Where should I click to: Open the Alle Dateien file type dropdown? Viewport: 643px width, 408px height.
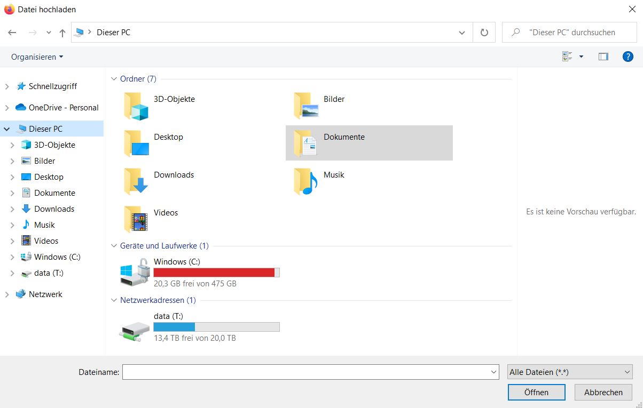pyautogui.click(x=569, y=372)
